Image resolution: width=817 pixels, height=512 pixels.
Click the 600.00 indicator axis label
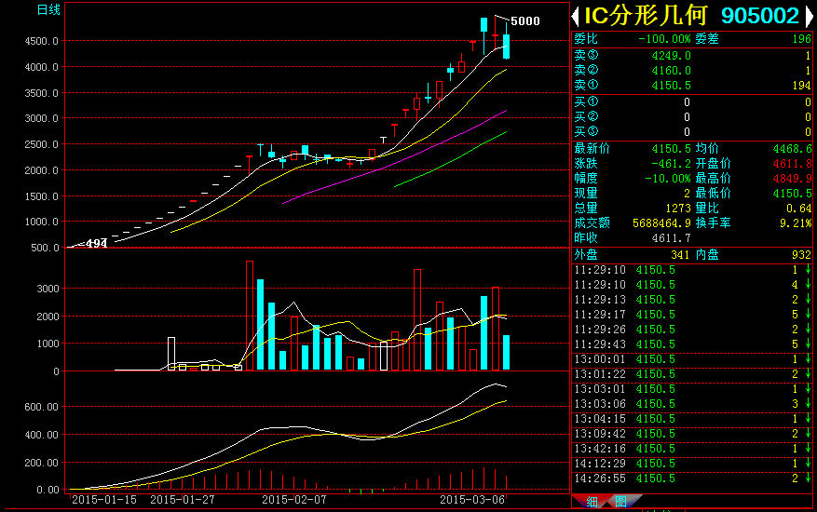point(42,408)
